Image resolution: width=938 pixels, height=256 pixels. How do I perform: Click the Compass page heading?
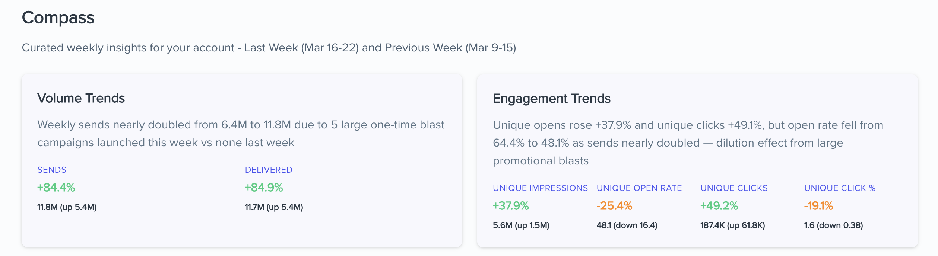58,18
